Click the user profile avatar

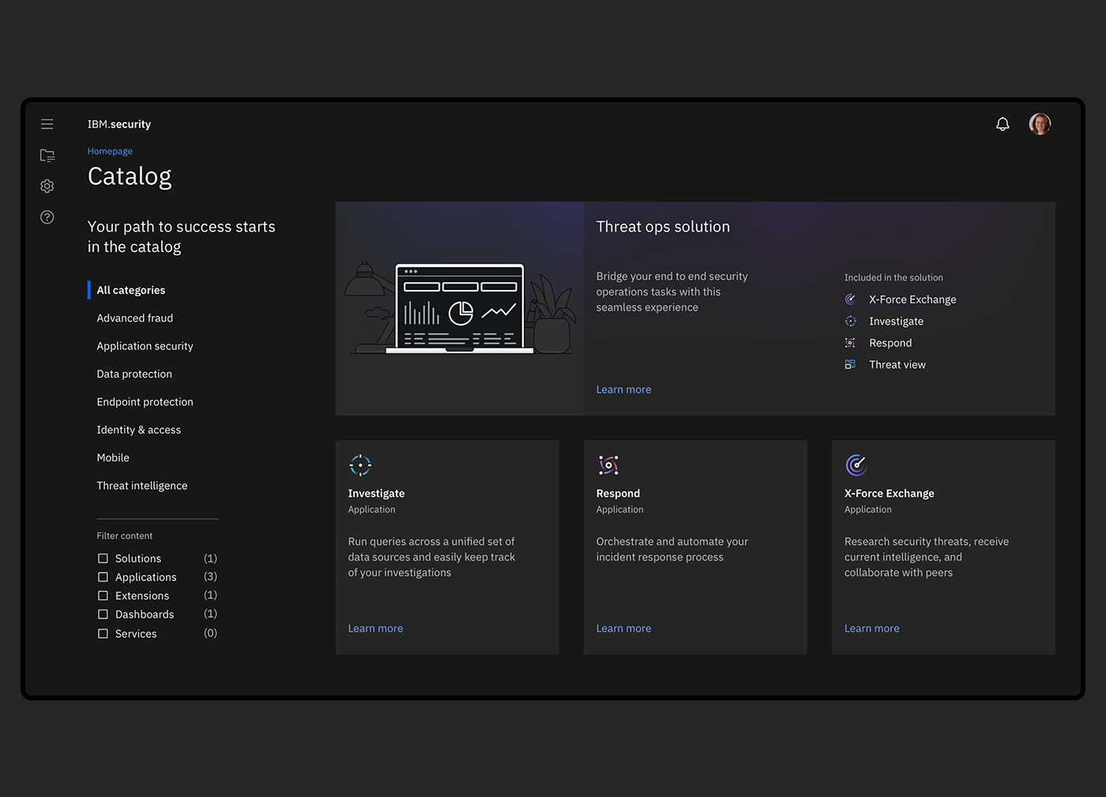click(x=1040, y=124)
